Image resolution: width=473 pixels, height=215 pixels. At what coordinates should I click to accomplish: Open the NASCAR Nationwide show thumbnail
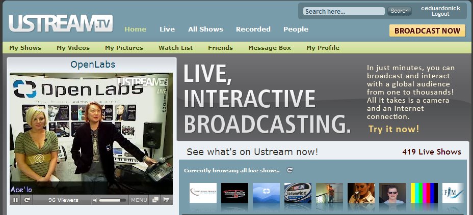[298, 193]
